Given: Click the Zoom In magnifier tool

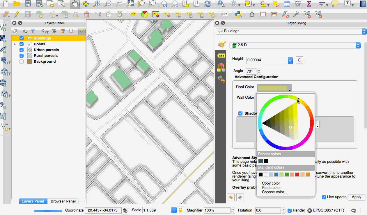Looking at the screenshot, I should pos(97,4).
